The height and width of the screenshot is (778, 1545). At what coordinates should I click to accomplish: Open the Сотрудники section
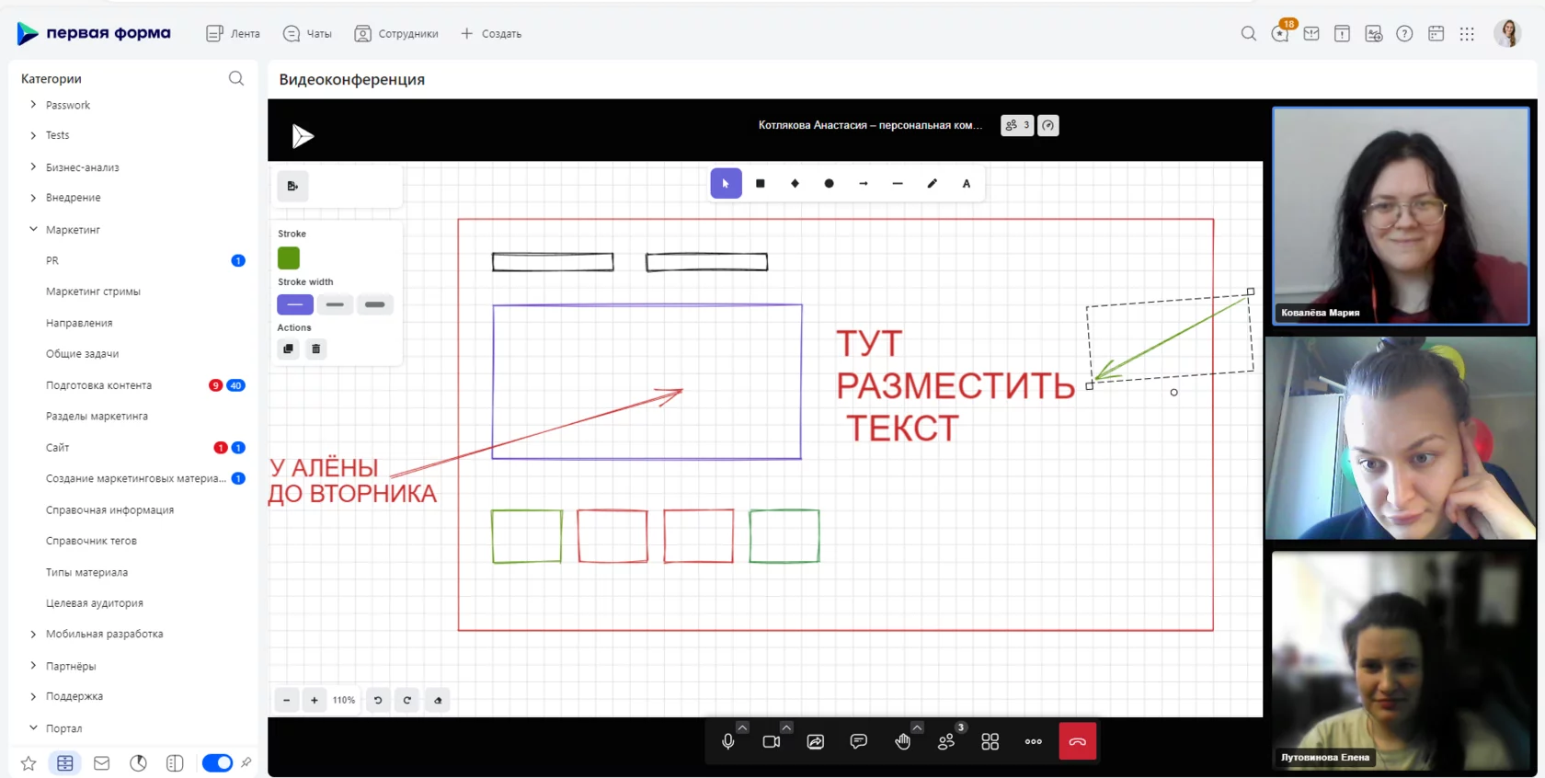396,34
